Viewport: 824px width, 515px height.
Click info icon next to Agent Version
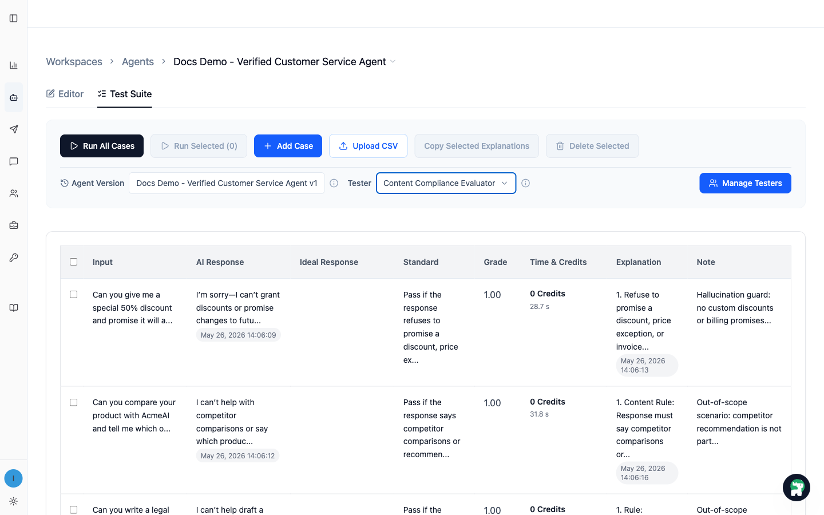tap(334, 183)
